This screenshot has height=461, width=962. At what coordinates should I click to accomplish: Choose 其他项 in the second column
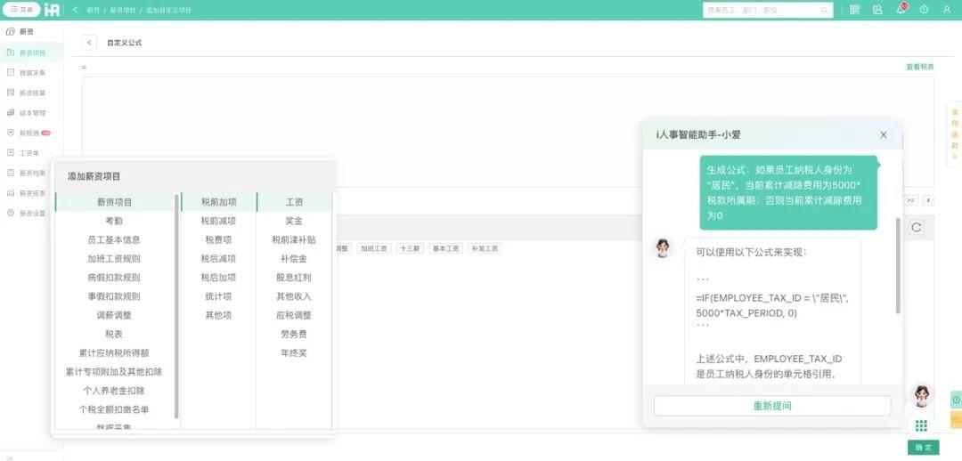tap(218, 316)
